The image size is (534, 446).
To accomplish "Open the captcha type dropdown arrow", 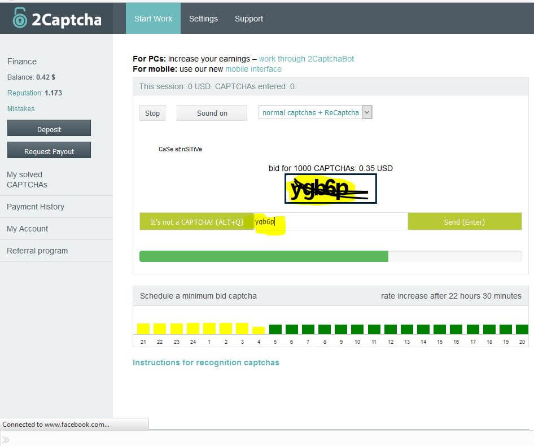I will point(367,112).
